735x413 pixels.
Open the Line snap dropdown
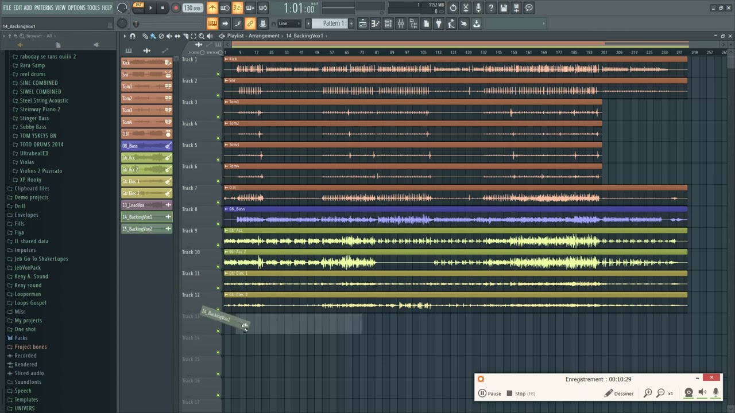click(289, 24)
